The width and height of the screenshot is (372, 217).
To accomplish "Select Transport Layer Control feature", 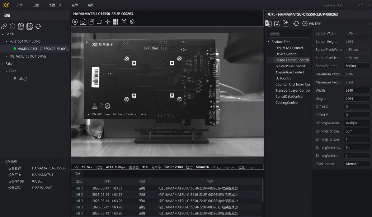I will coord(292,91).
